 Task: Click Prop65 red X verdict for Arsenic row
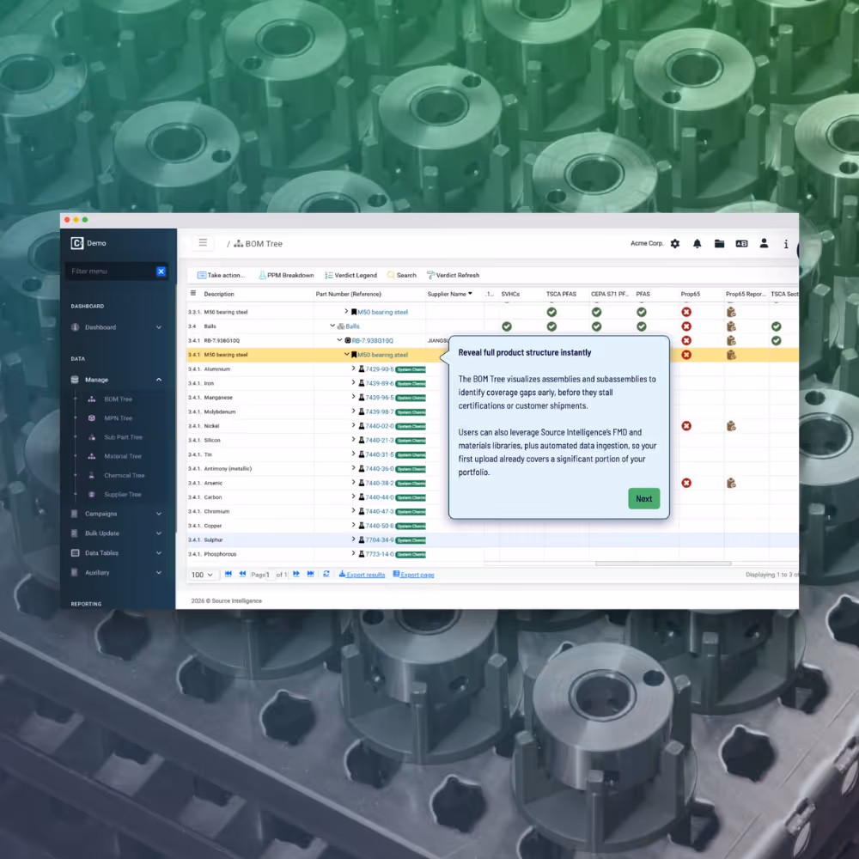[686, 483]
